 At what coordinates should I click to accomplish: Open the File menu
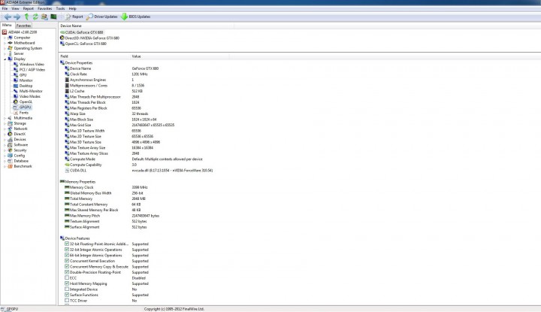[5, 8]
